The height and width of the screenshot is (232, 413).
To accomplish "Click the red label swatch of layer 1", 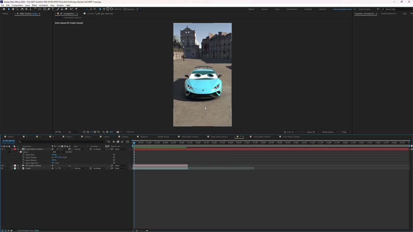I will point(15,149).
